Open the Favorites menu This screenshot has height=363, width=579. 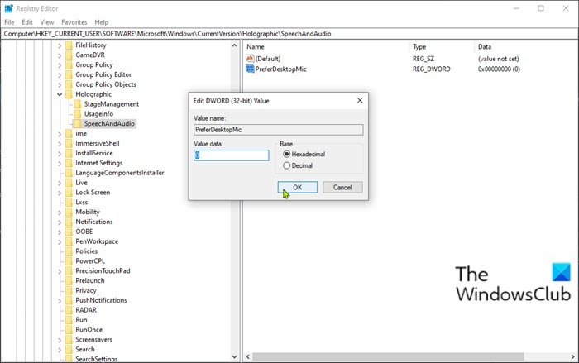click(x=74, y=22)
